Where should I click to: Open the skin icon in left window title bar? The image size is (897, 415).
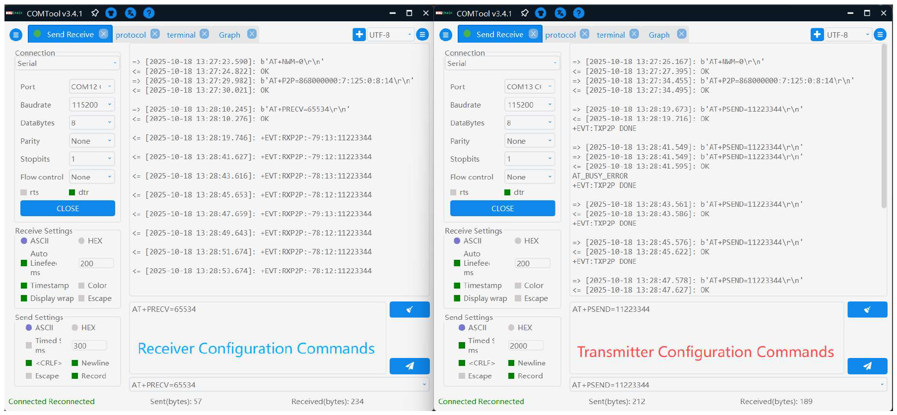tap(111, 13)
